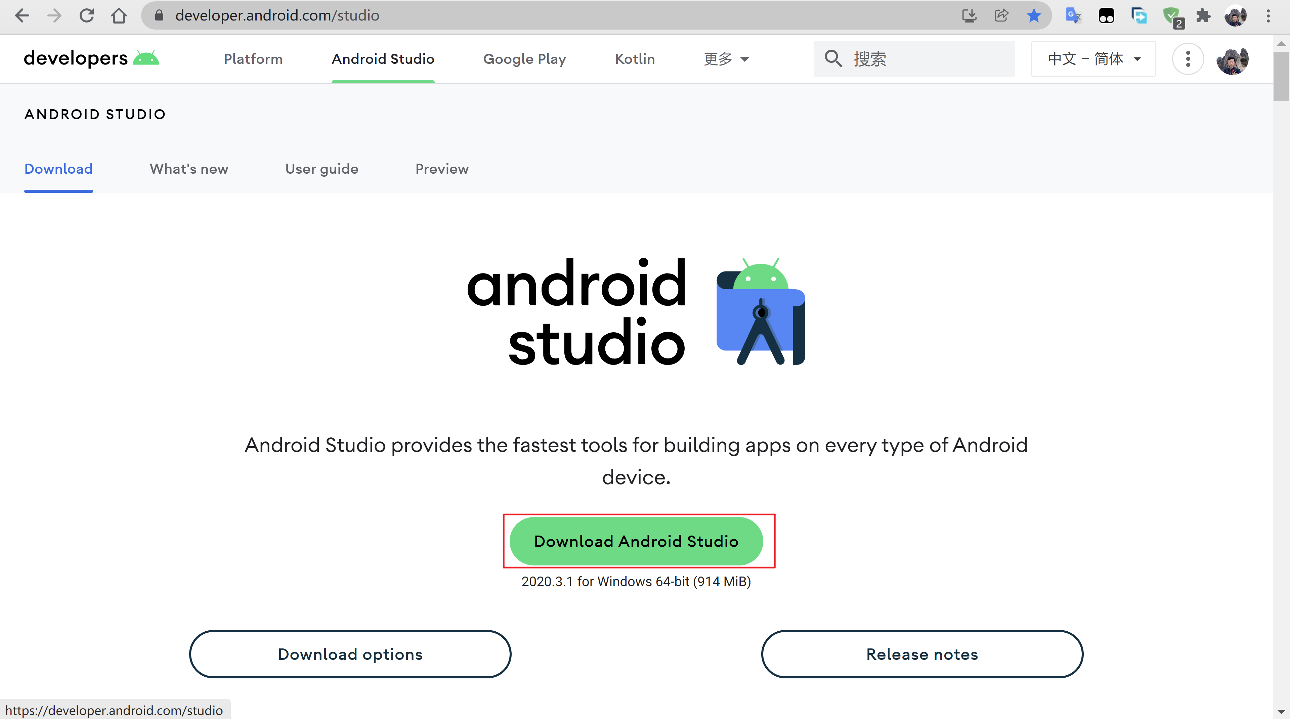Click the 搜索 search input field

(916, 58)
